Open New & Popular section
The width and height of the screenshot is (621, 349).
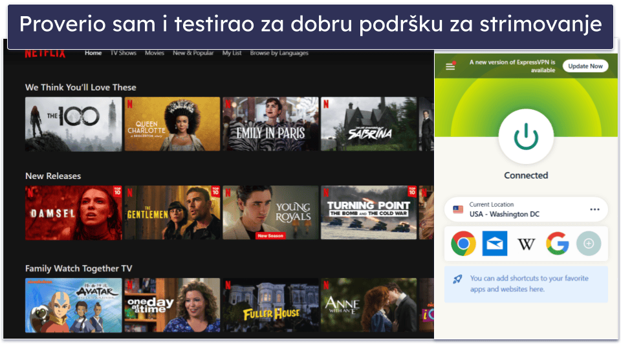[x=193, y=53]
